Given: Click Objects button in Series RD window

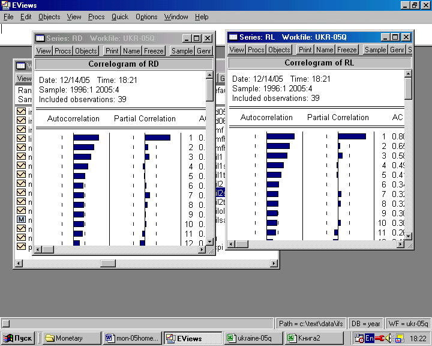Looking at the screenshot, I should [x=86, y=51].
